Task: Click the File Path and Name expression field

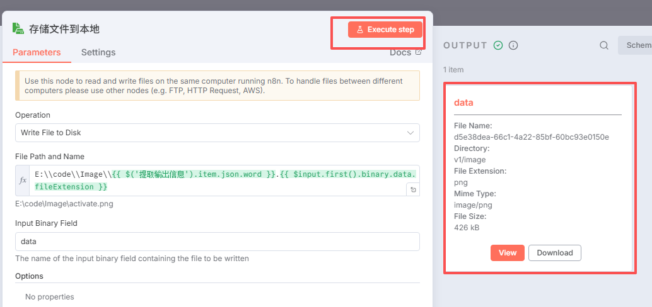Action: pyautogui.click(x=224, y=181)
